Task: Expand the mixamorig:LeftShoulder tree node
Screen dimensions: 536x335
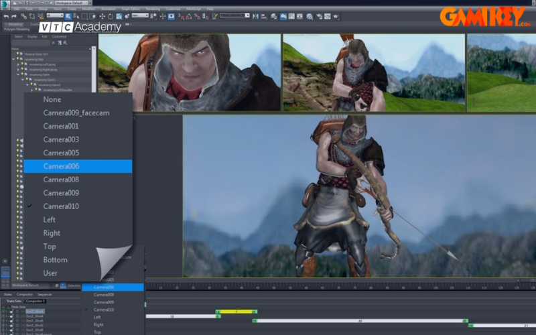Action: pyautogui.click(x=32, y=90)
